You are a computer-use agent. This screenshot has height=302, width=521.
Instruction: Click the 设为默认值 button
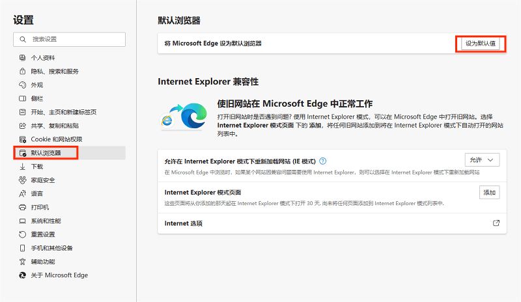coord(481,44)
